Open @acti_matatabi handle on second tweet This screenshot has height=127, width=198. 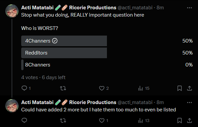click(x=135, y=102)
